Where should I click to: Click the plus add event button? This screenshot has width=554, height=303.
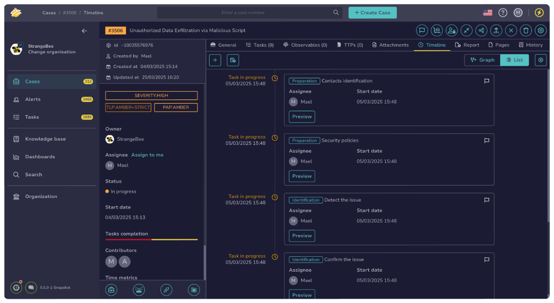tap(215, 60)
